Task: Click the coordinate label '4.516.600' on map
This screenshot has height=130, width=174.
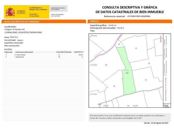Action: (x=94, y=65)
